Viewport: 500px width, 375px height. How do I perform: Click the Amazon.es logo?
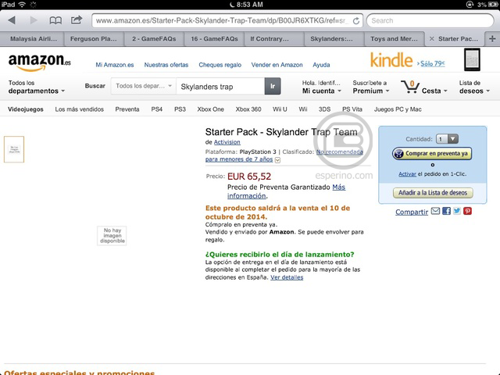tap(39, 61)
